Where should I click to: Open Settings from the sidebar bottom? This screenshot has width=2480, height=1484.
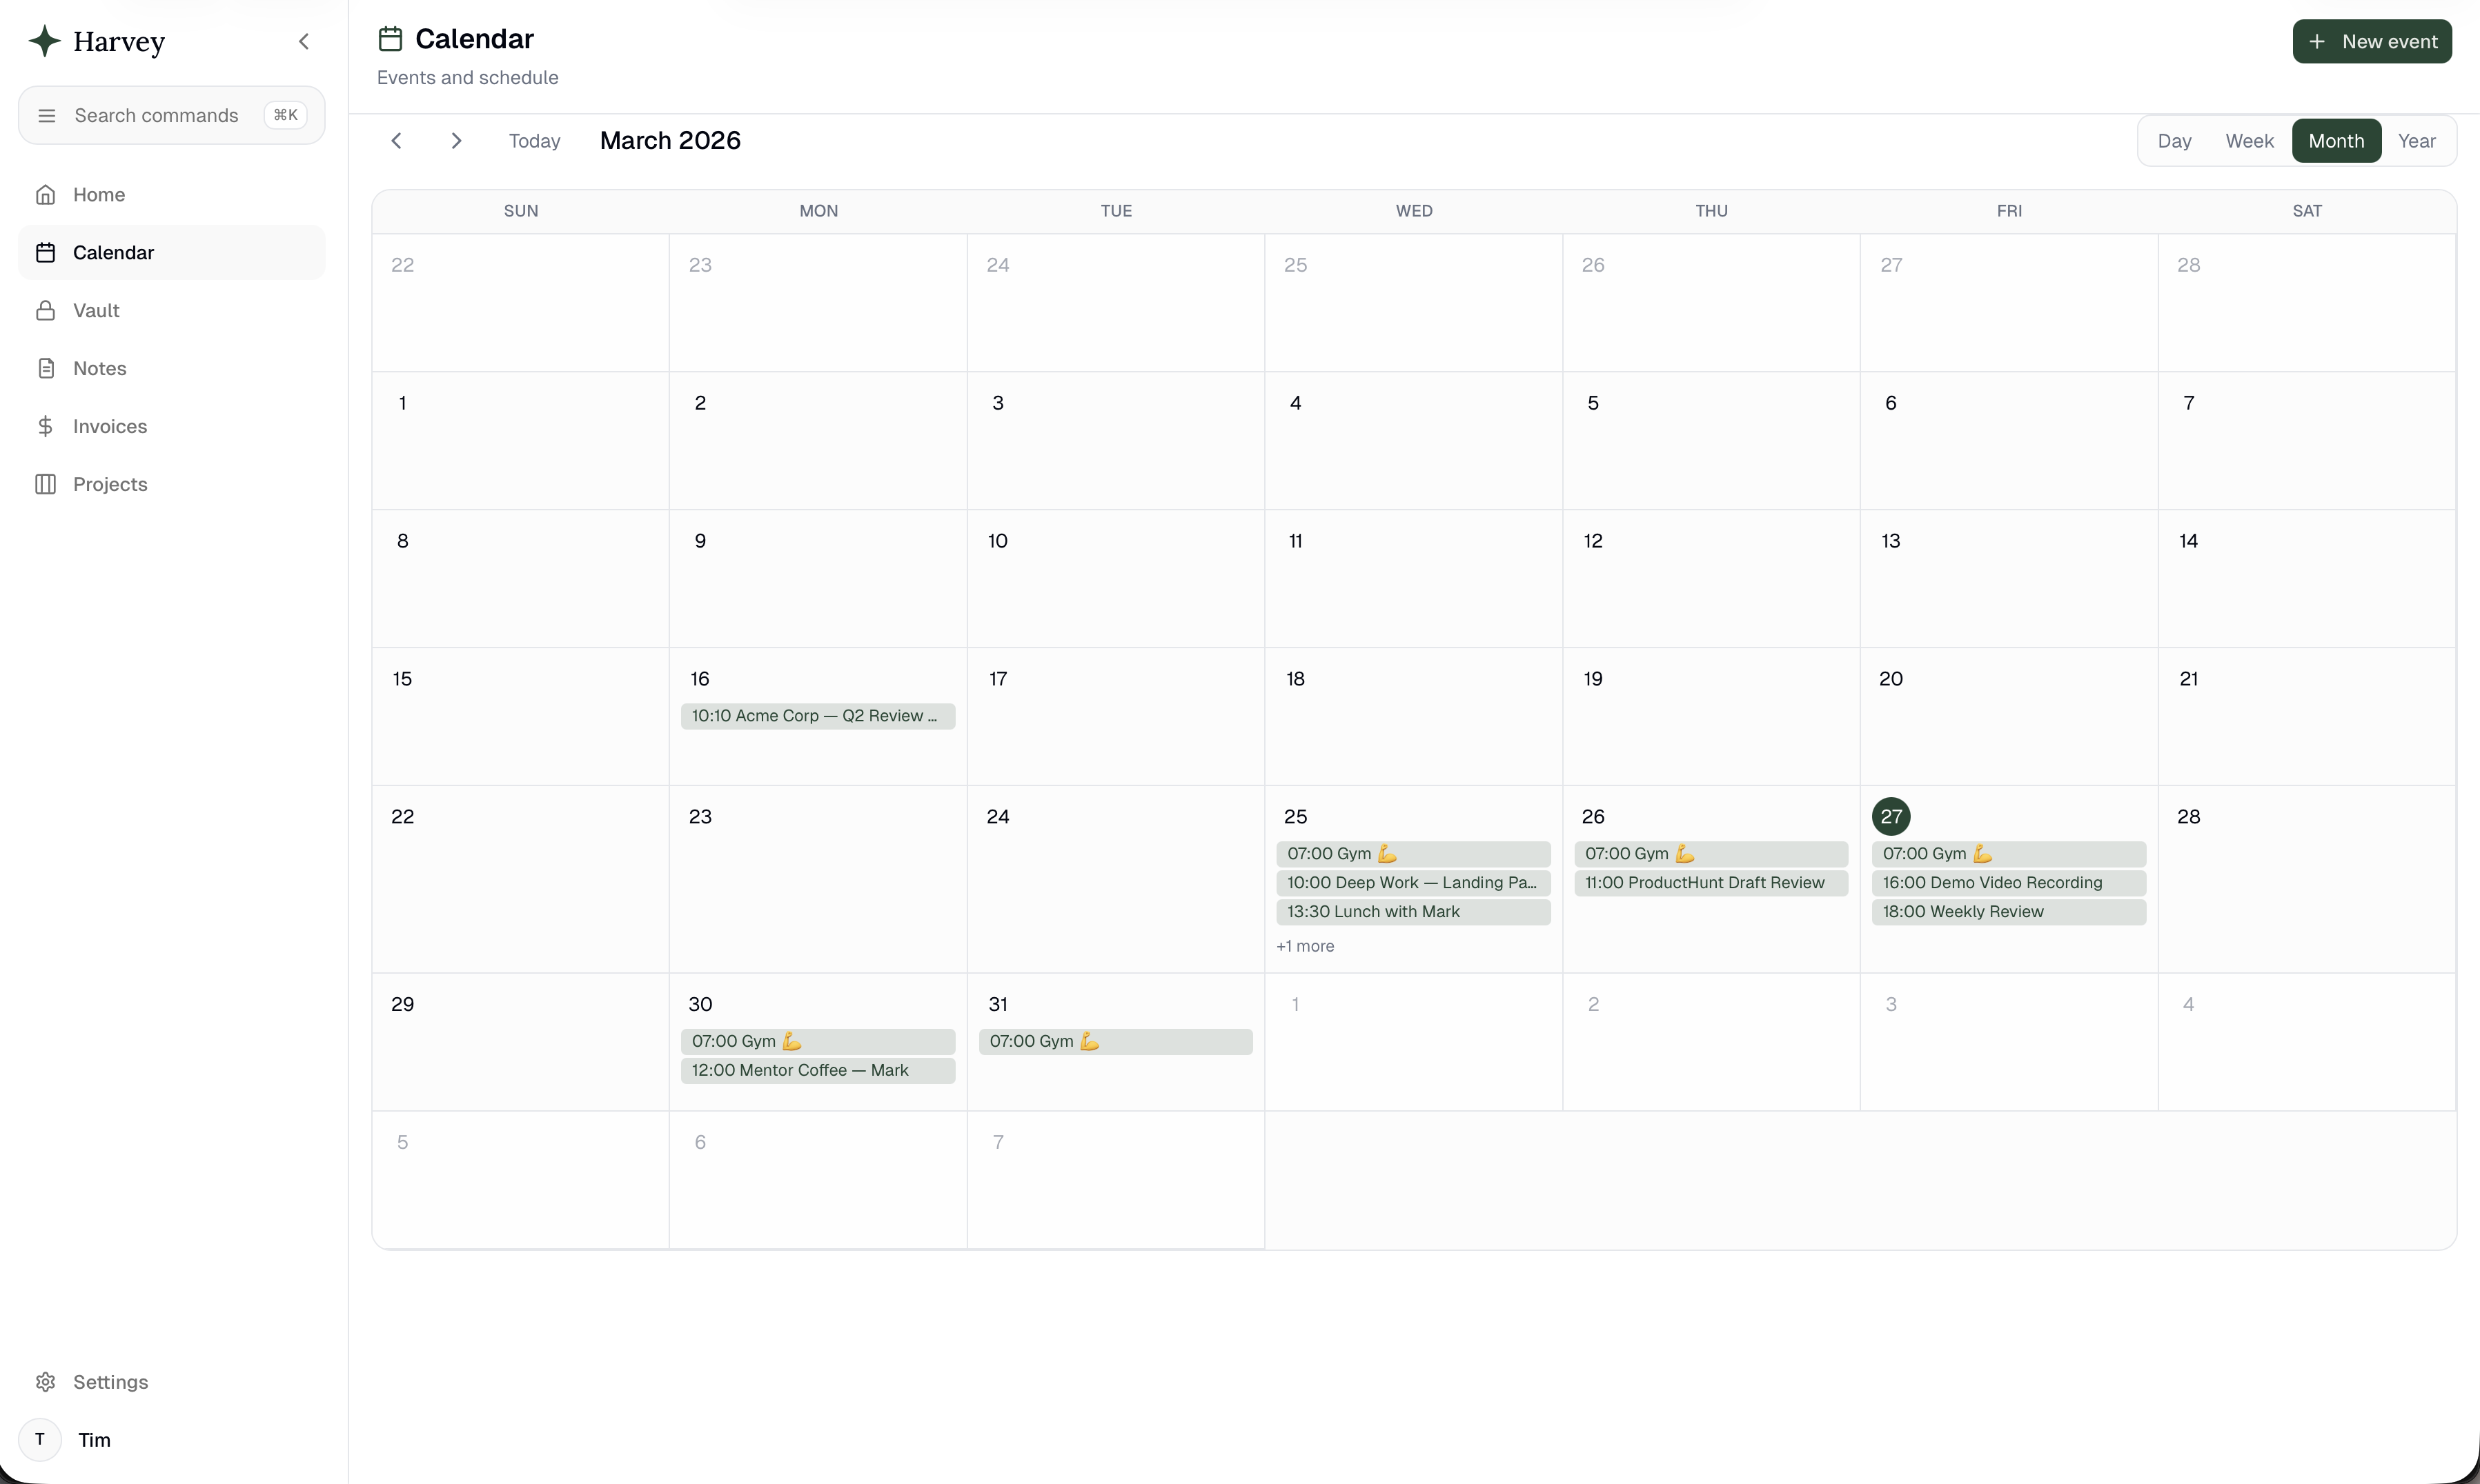(109, 1382)
